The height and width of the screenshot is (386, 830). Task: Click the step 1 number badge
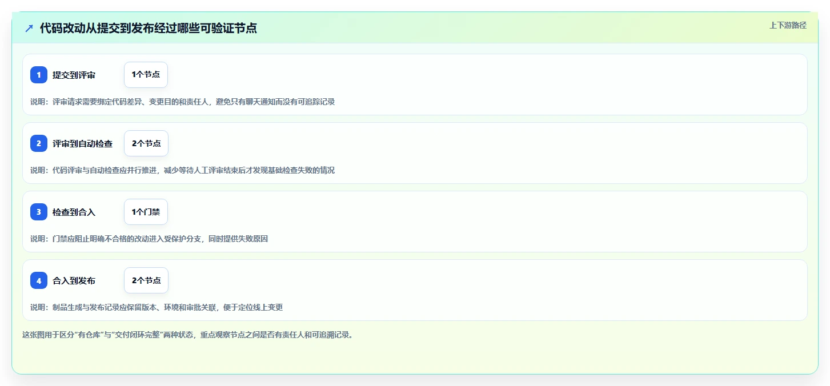click(39, 75)
